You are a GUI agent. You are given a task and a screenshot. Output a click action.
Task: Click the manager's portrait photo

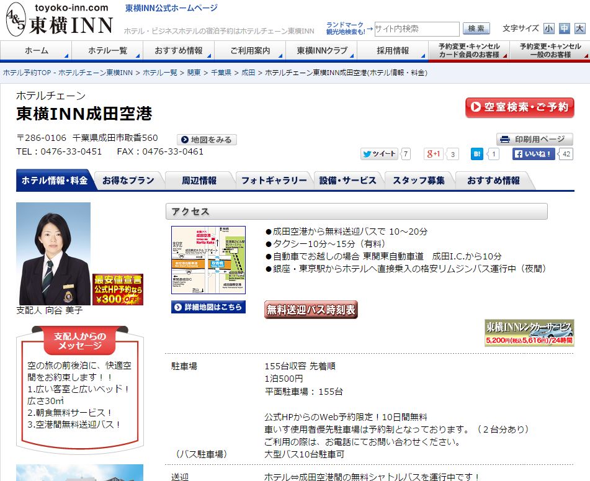[53, 254]
